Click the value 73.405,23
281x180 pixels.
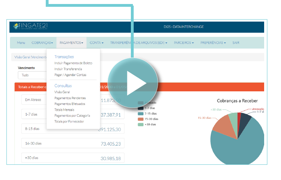pyautogui.click(x=111, y=144)
